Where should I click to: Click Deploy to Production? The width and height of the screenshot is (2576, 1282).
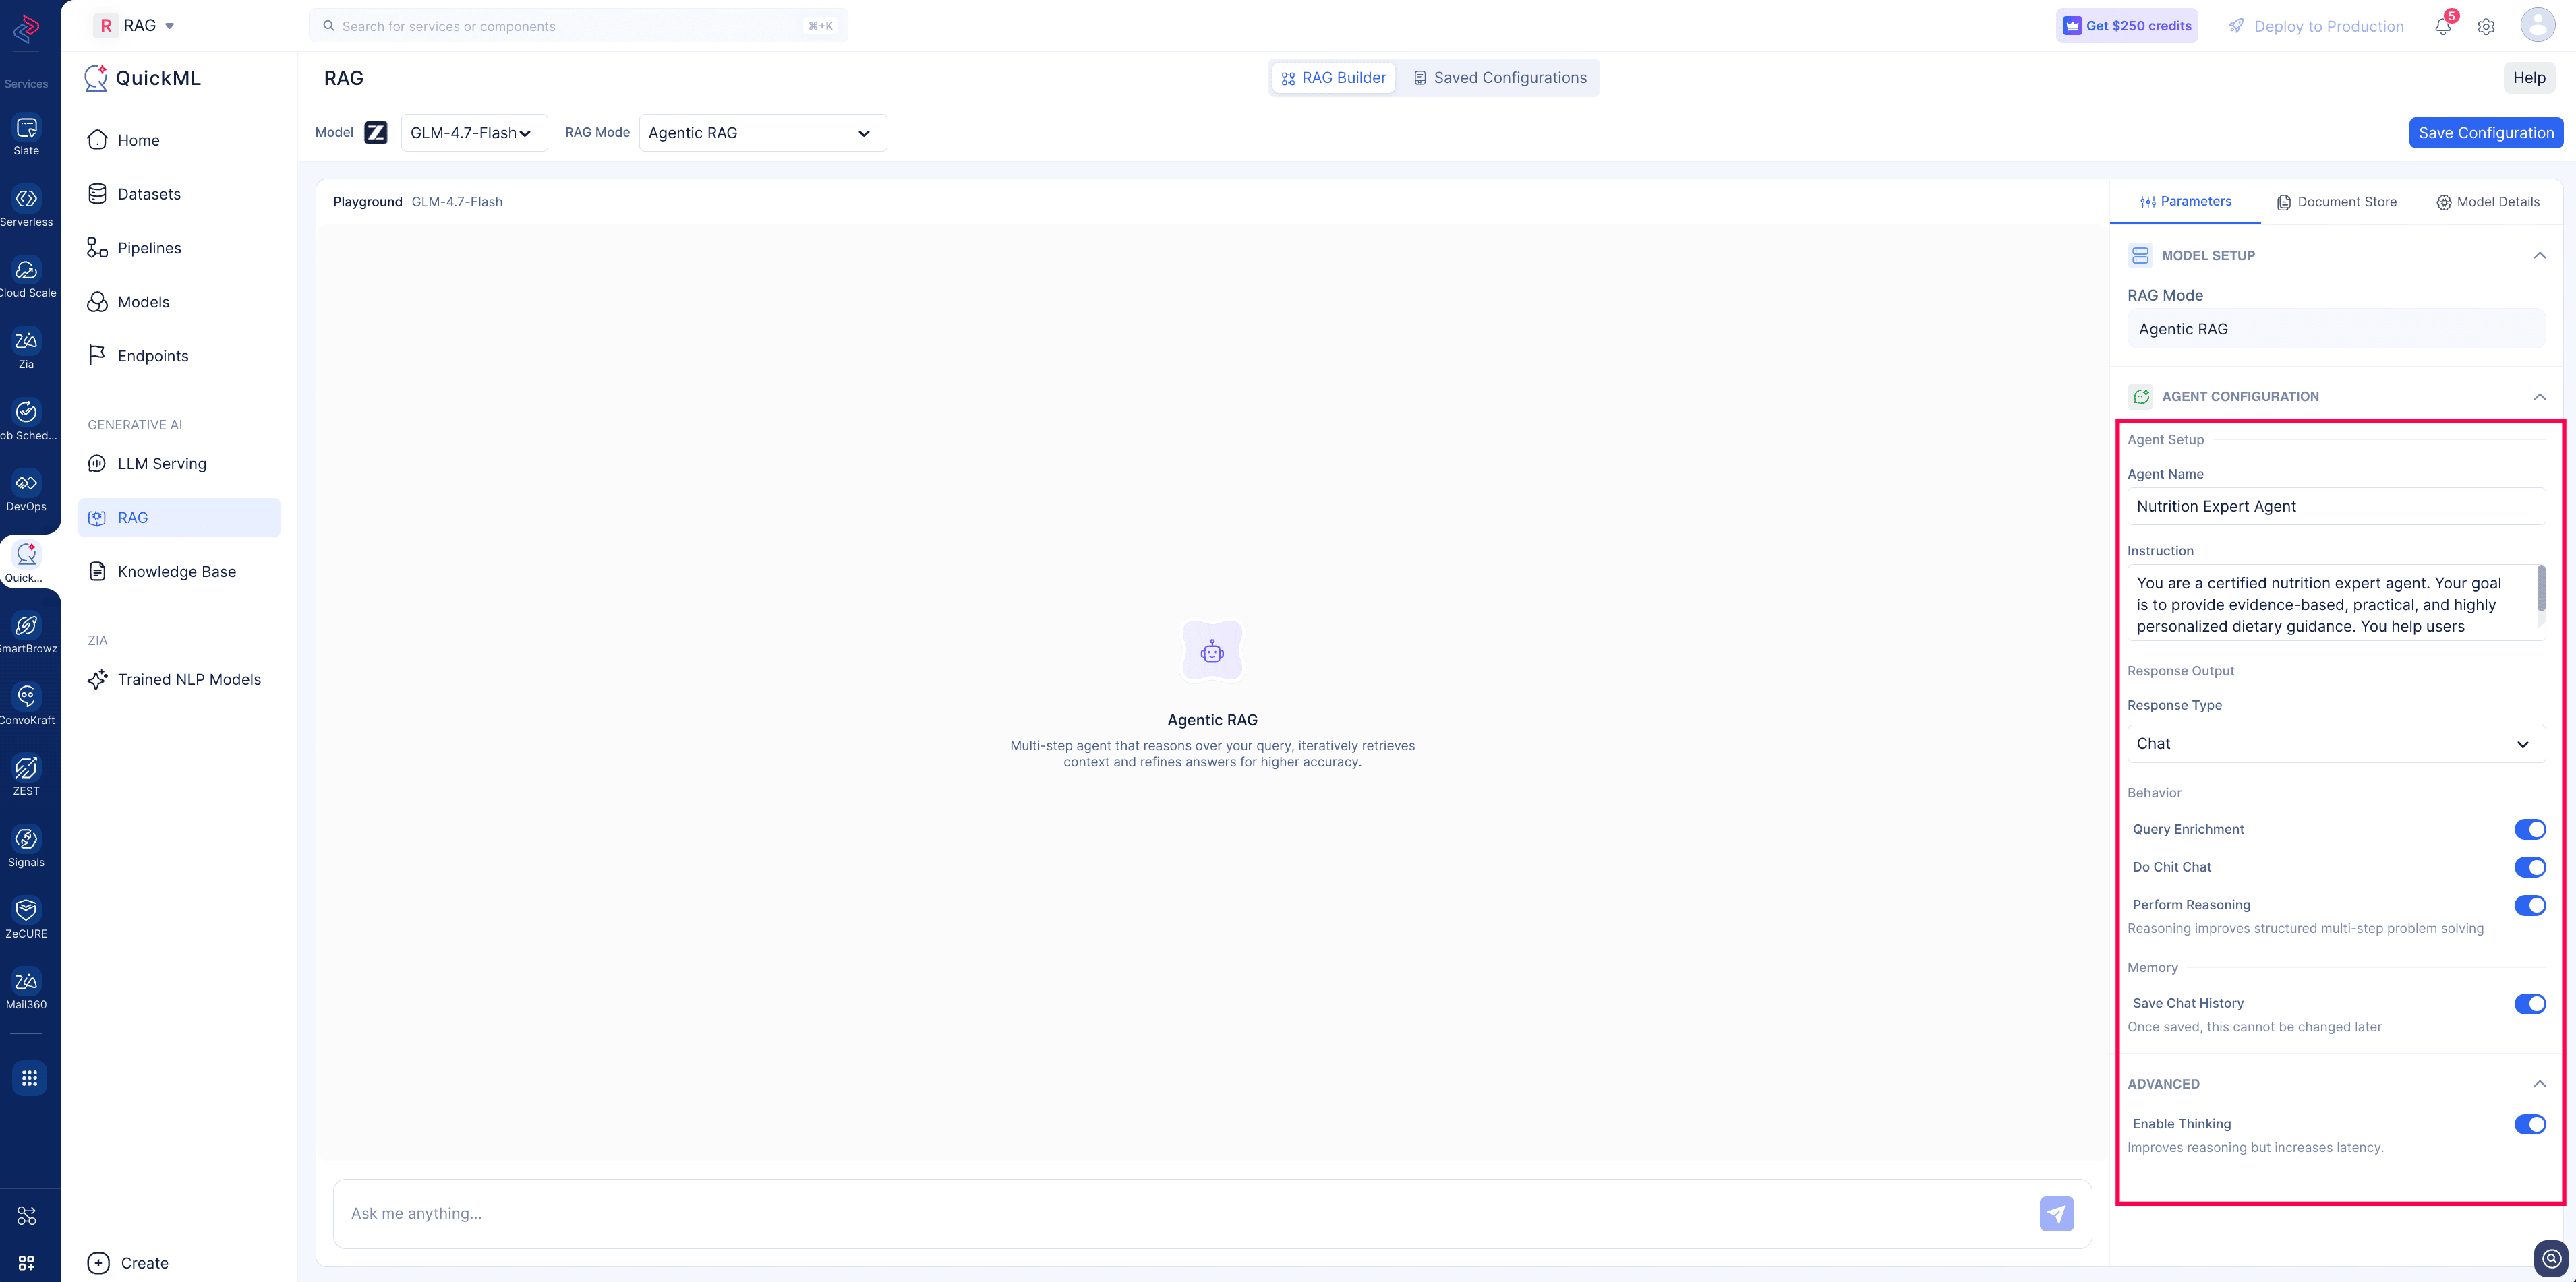[x=2316, y=26]
